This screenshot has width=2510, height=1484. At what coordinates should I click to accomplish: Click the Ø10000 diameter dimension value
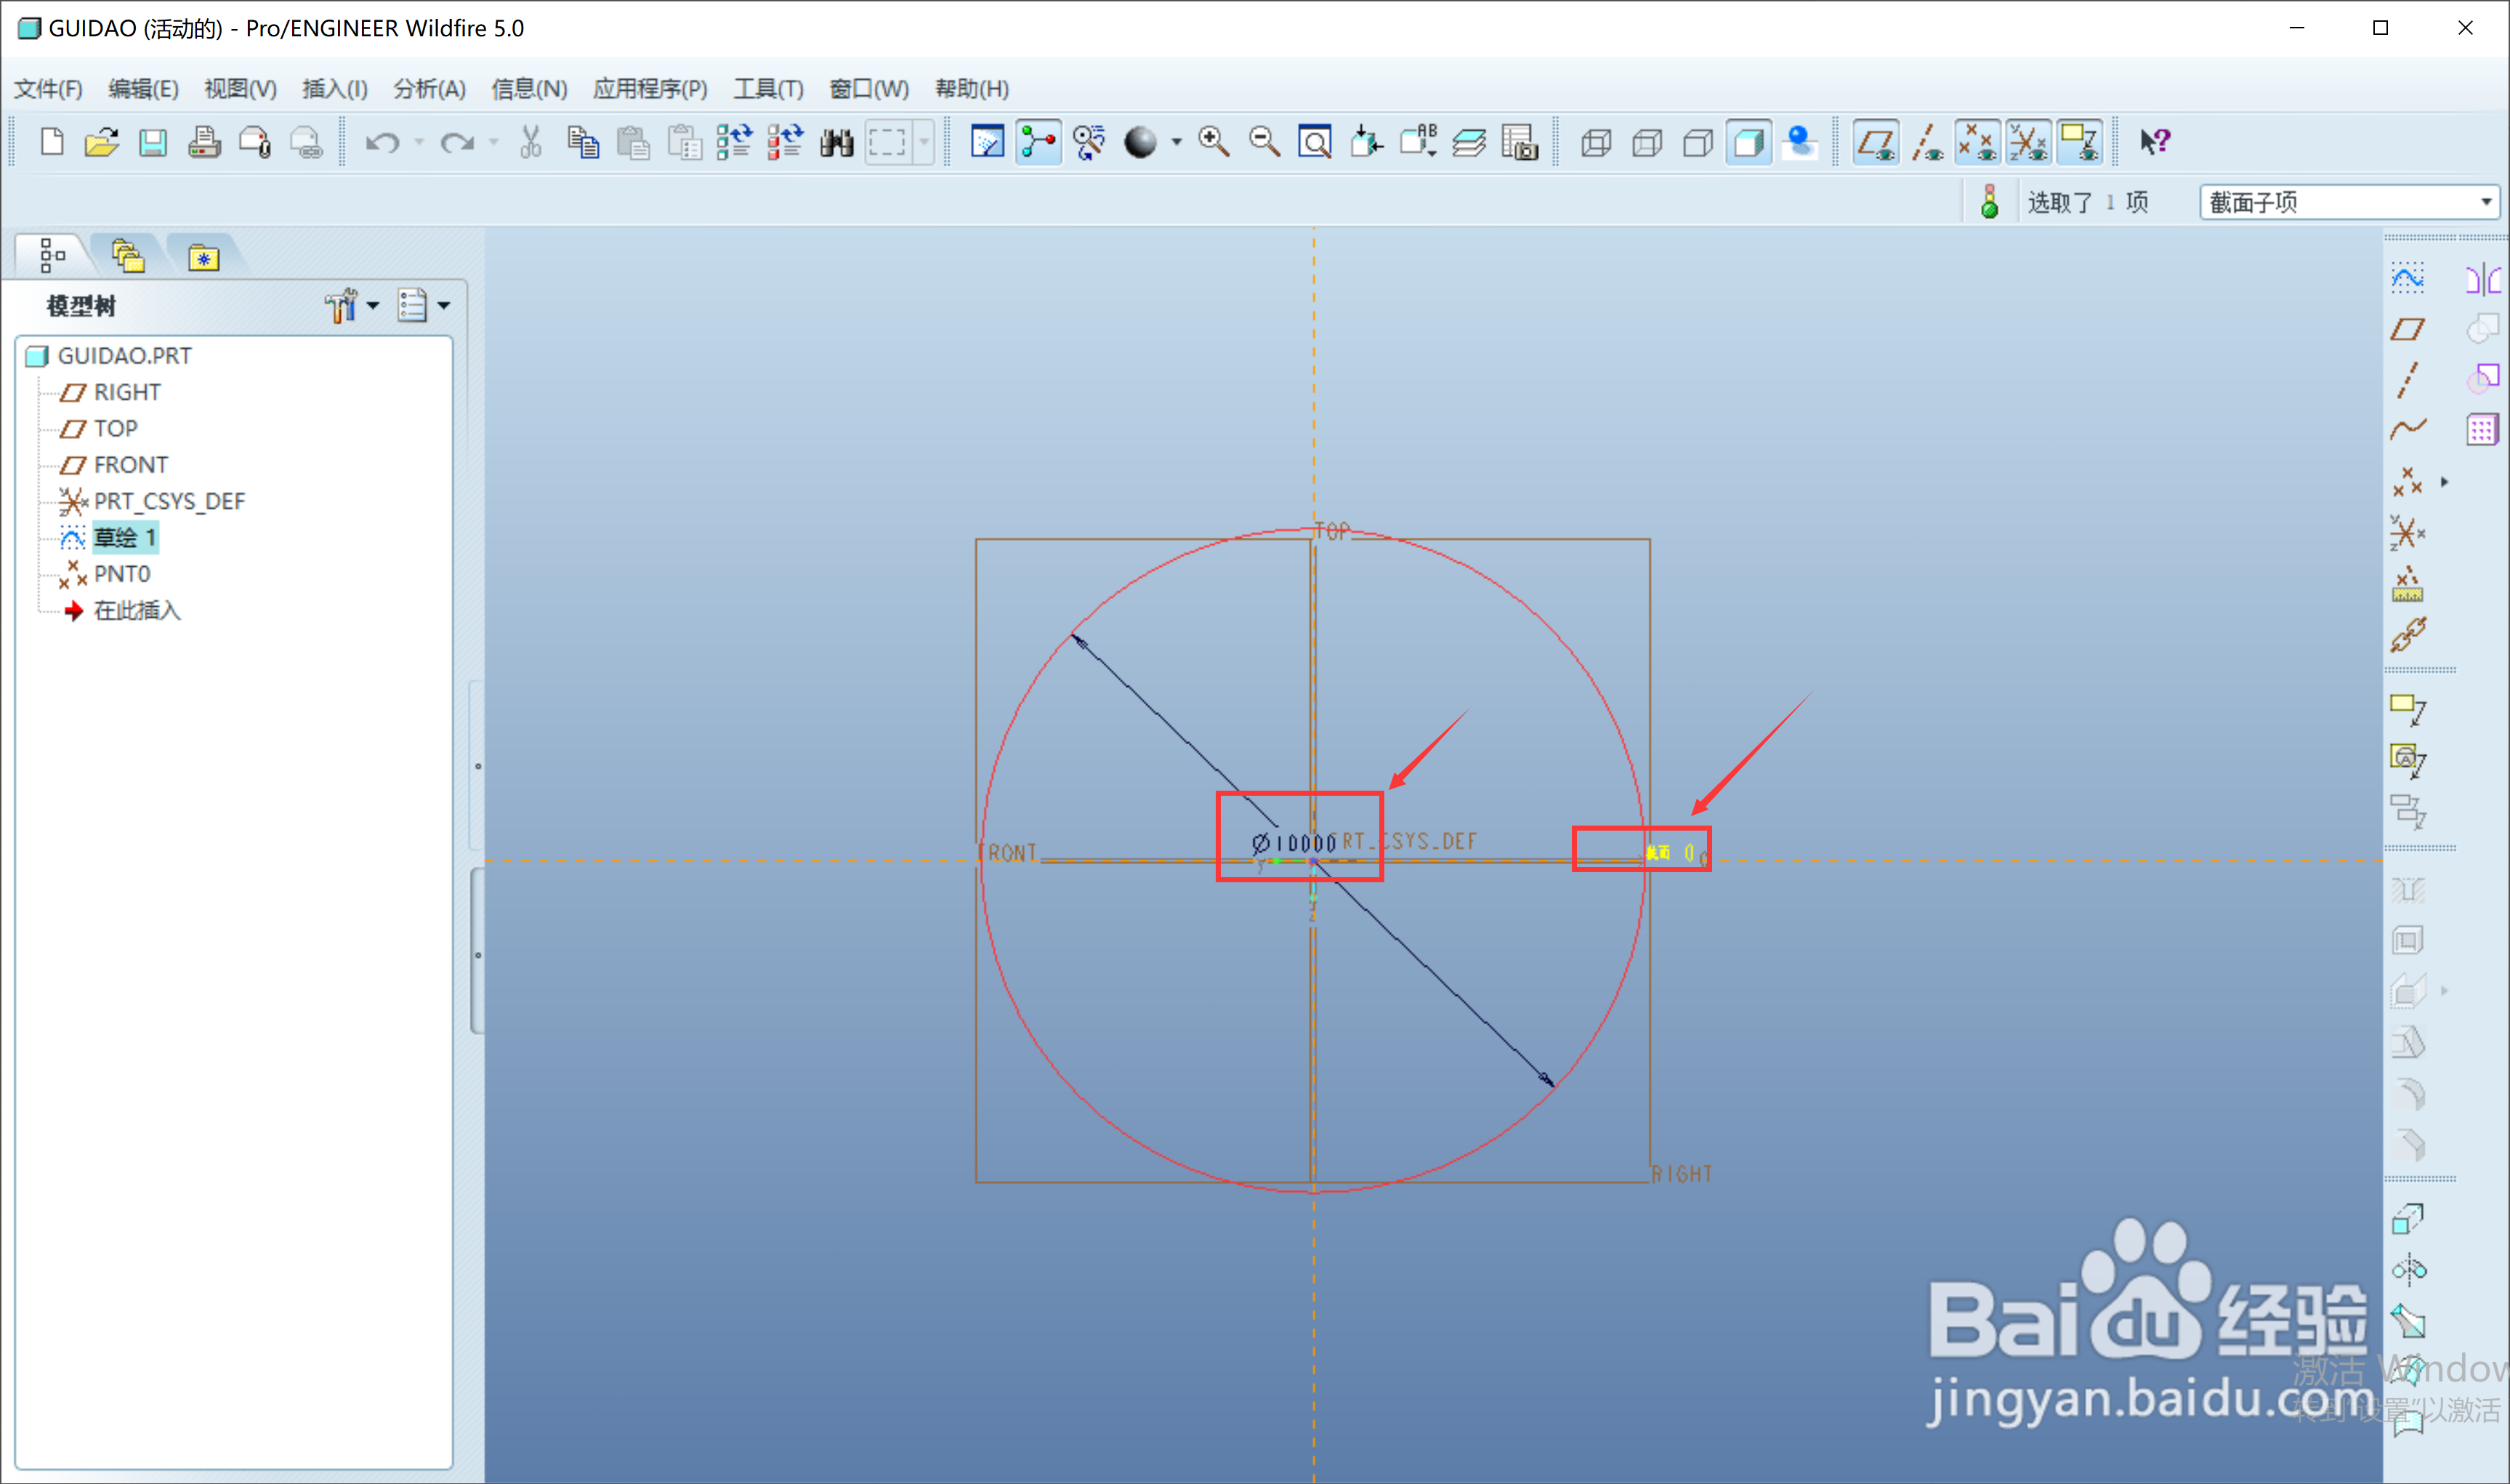click(1294, 843)
